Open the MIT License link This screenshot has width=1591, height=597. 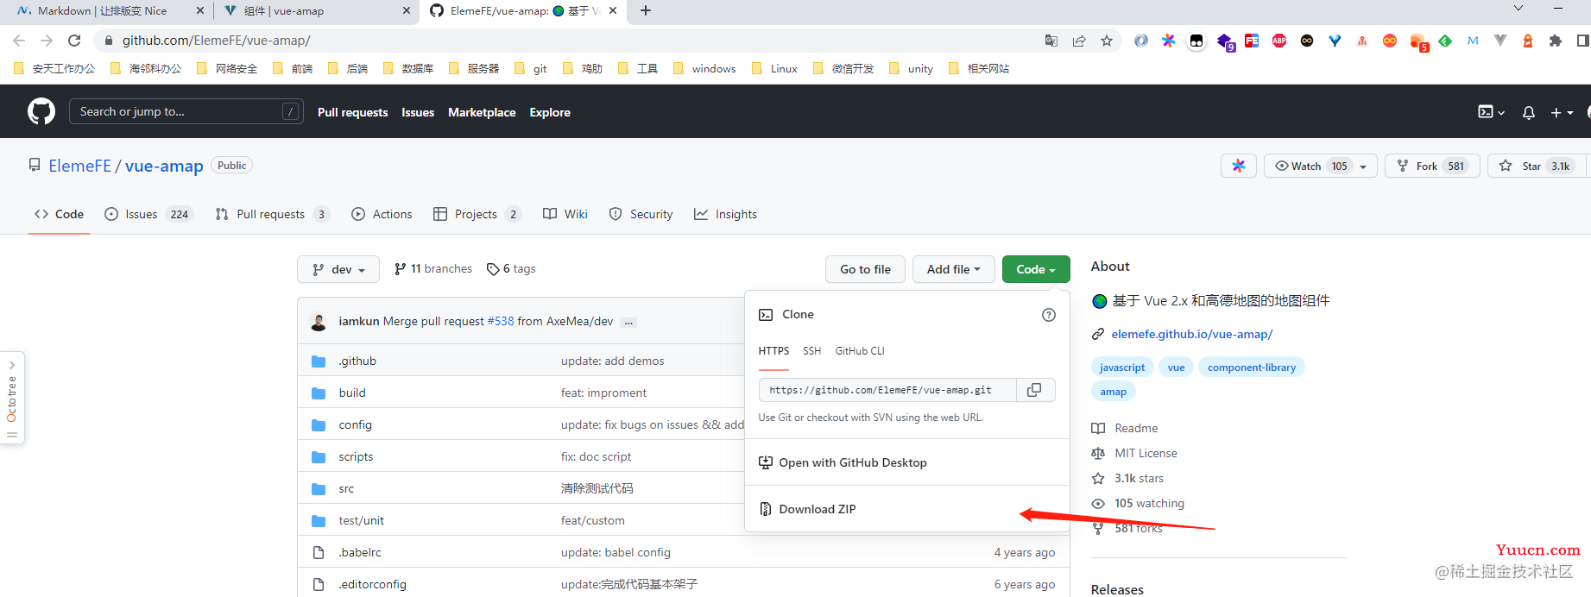click(1146, 453)
